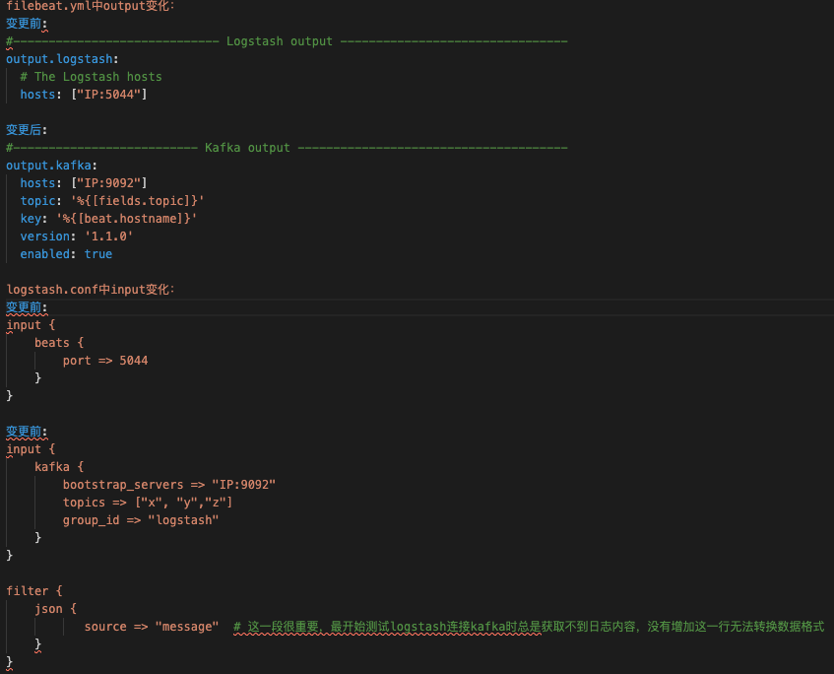
Task: Click the 'logstash.conf中input变化' heading line
Action: (x=91, y=290)
